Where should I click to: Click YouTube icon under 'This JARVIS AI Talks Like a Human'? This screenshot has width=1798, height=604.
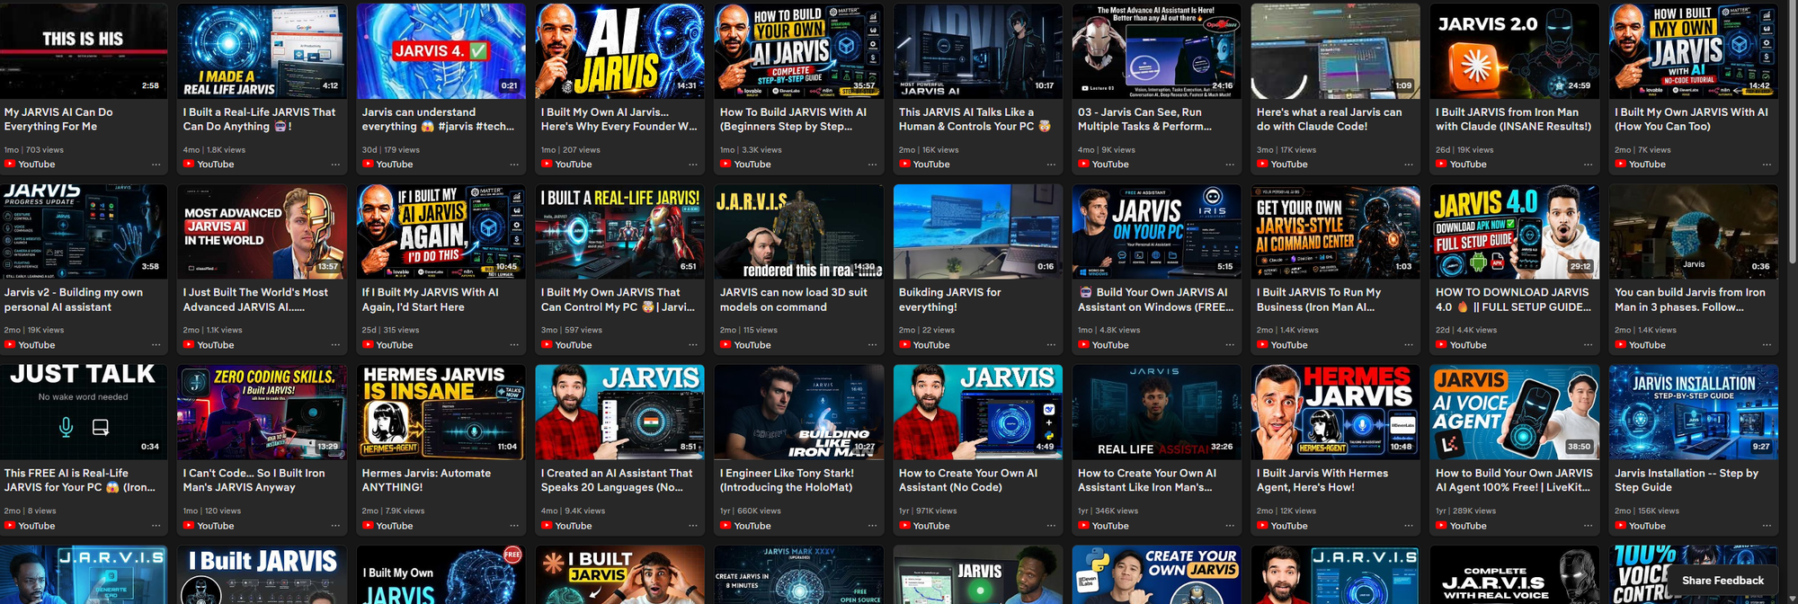tap(904, 164)
